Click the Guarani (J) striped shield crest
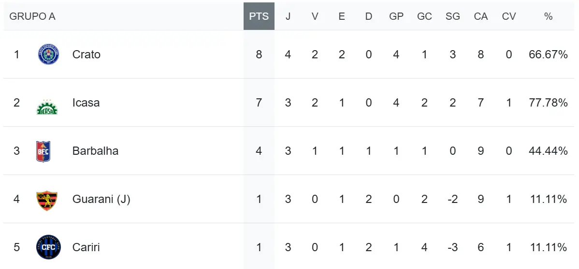Image resolution: width=579 pixels, height=269 pixels. coord(47,199)
